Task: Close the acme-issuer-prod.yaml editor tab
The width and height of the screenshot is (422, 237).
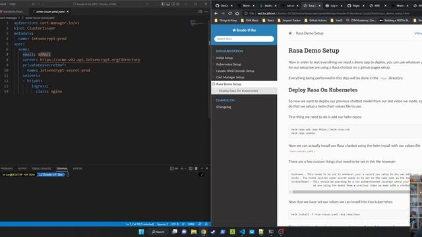Action: pos(67,12)
